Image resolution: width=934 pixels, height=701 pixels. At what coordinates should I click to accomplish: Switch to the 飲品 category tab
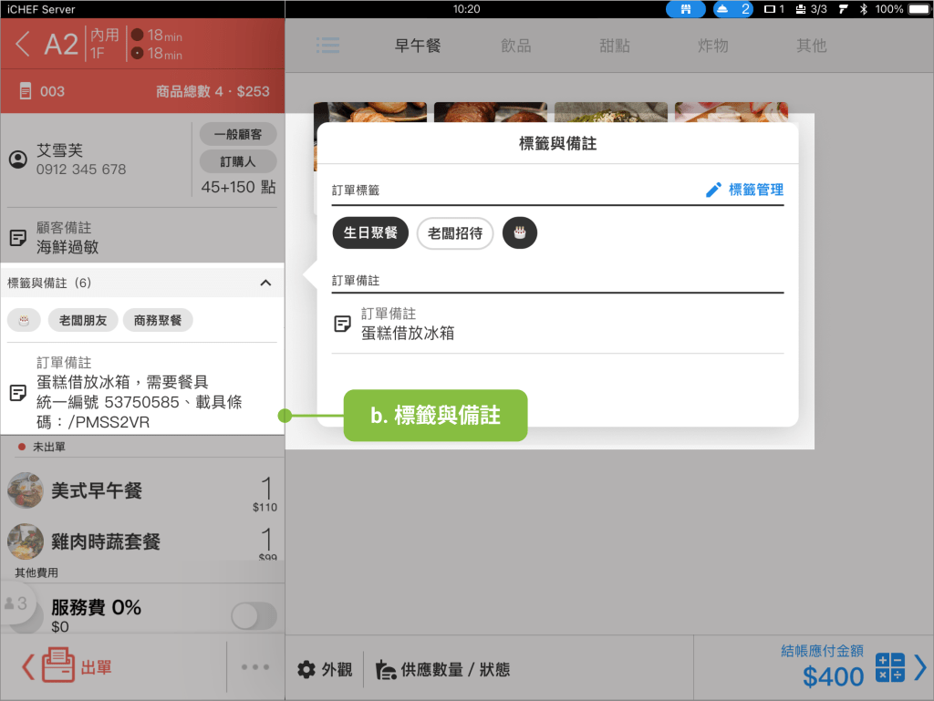(x=515, y=46)
